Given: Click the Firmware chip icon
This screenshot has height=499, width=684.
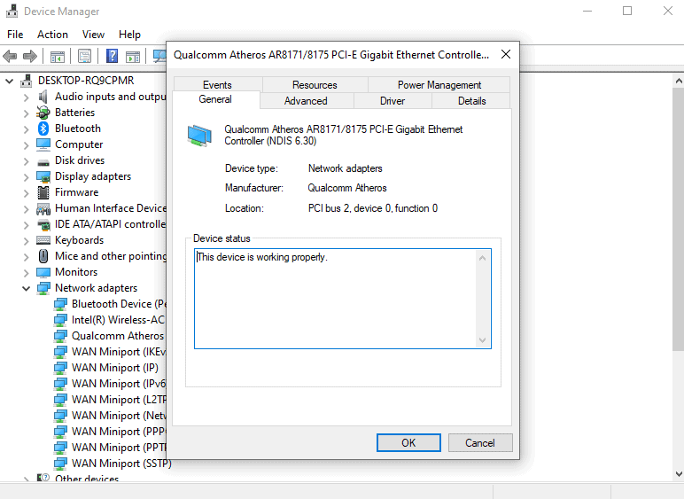Looking at the screenshot, I should click(x=43, y=192).
